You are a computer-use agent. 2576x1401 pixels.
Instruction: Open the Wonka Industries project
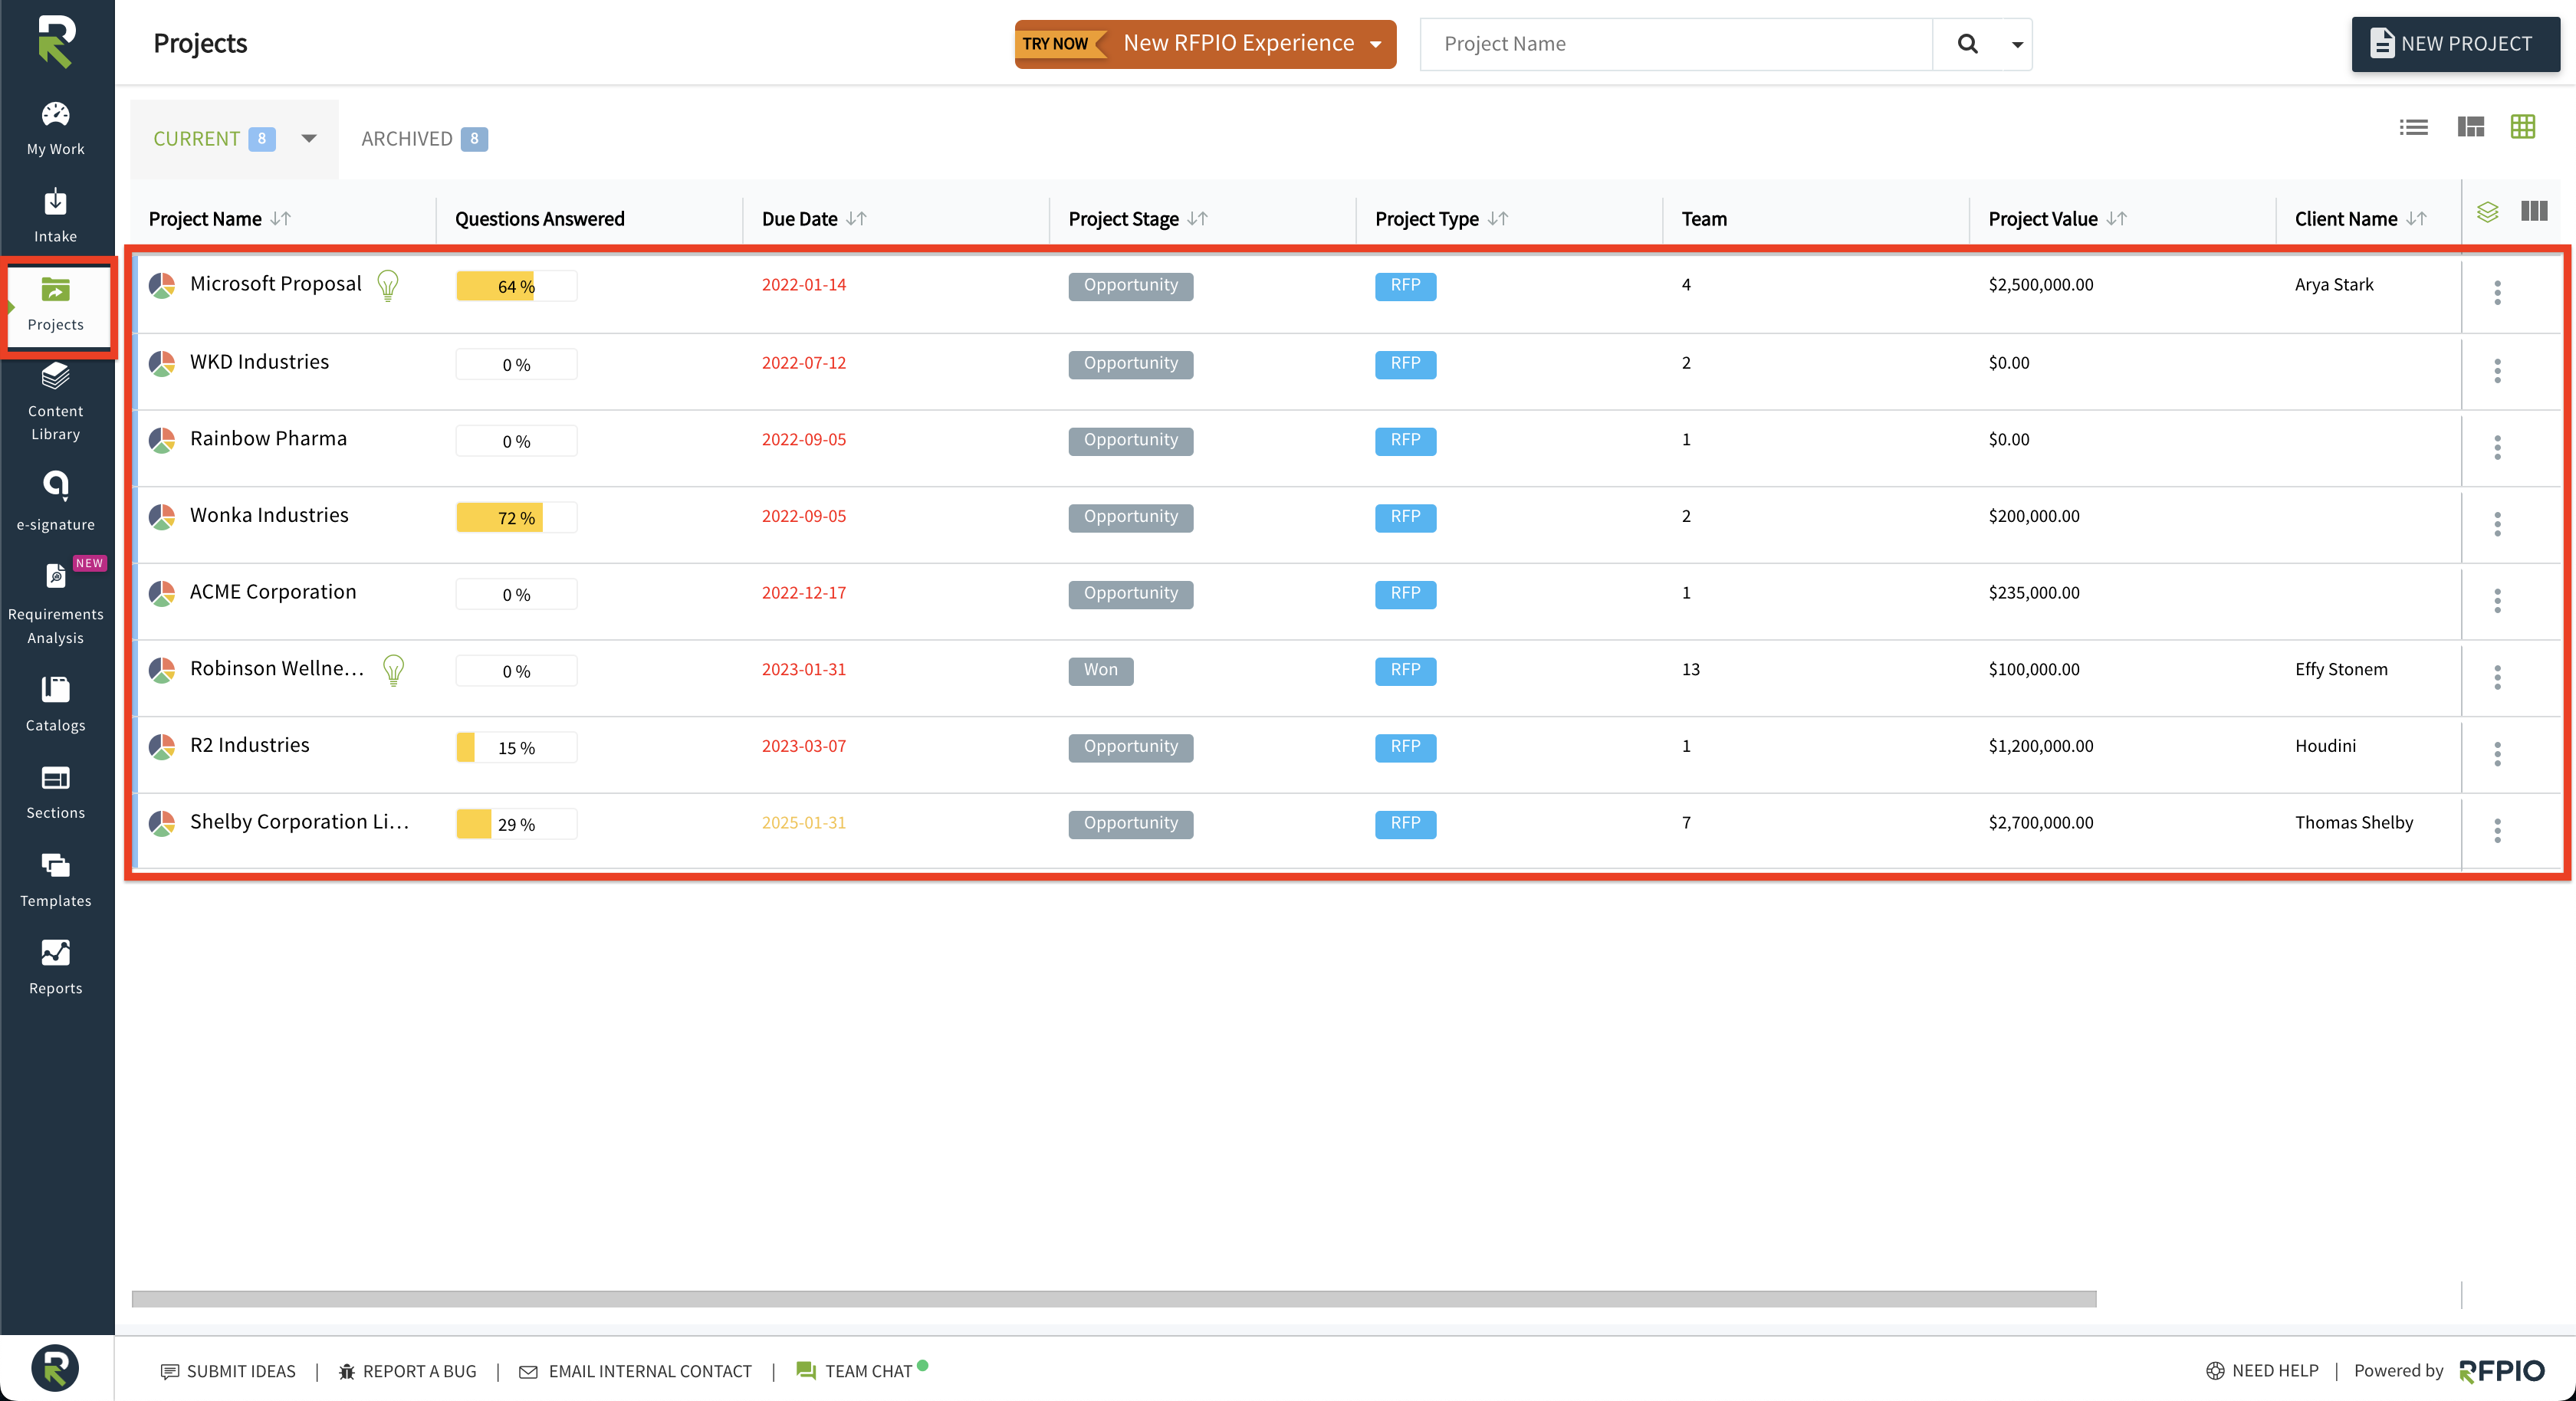point(269,515)
